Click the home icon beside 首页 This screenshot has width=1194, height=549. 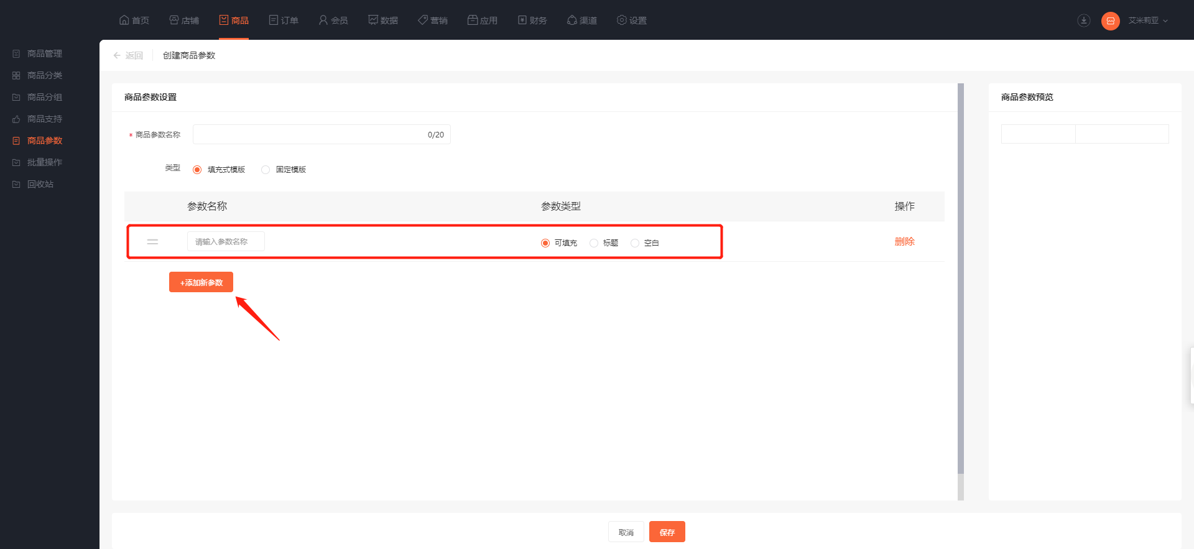coord(124,20)
